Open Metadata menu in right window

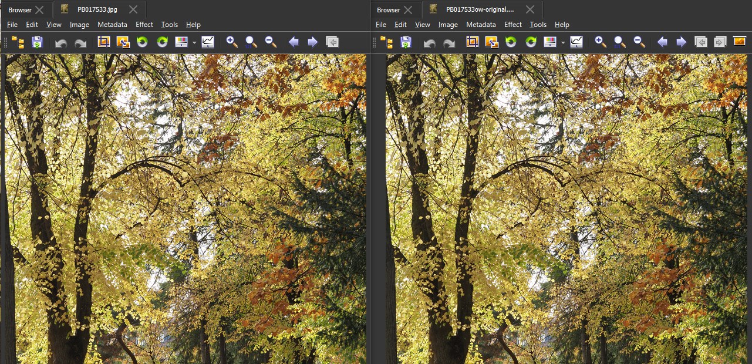coord(481,25)
